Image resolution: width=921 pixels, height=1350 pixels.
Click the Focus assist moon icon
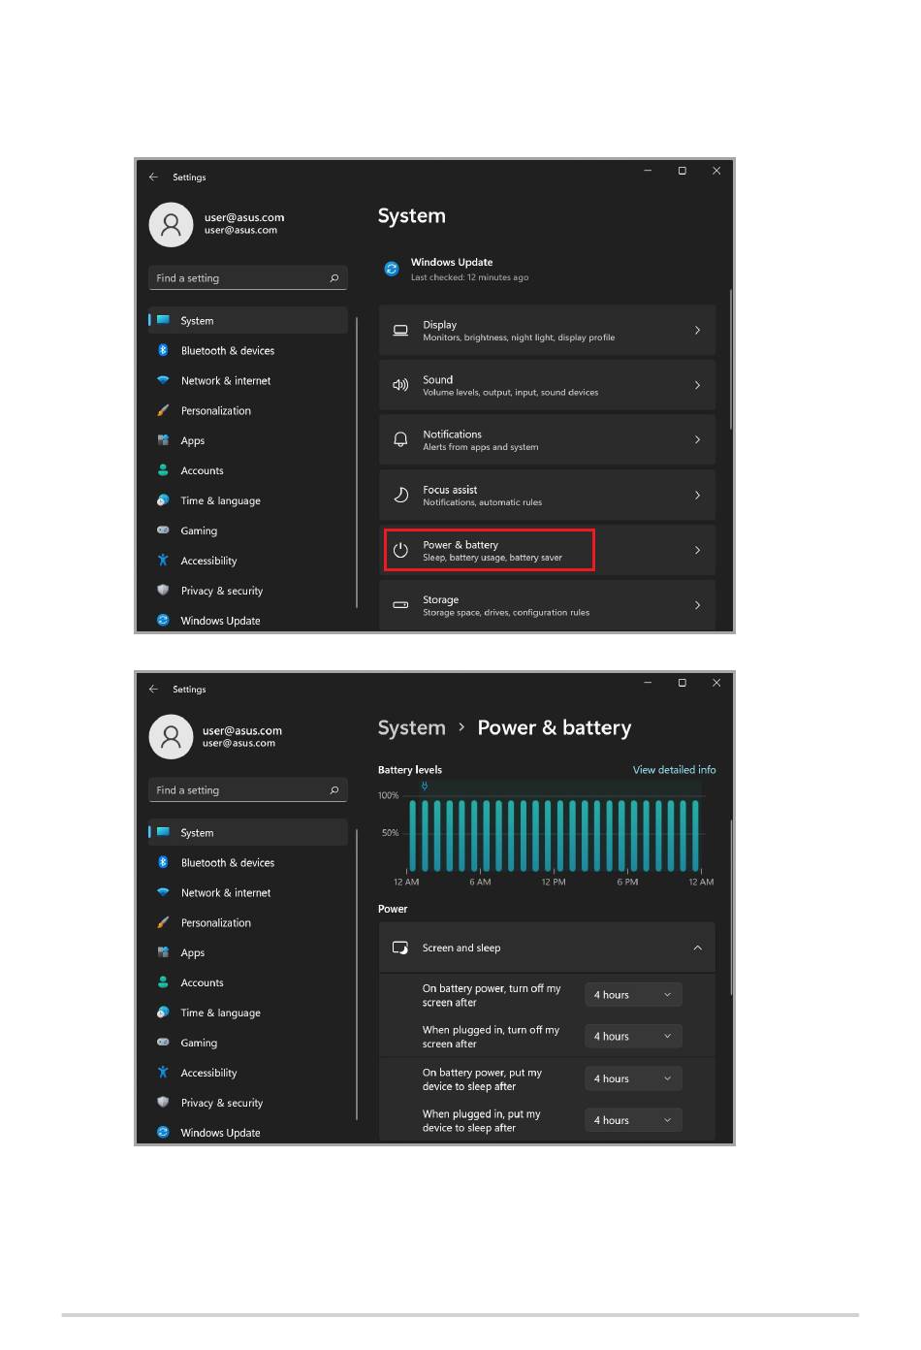(x=400, y=496)
